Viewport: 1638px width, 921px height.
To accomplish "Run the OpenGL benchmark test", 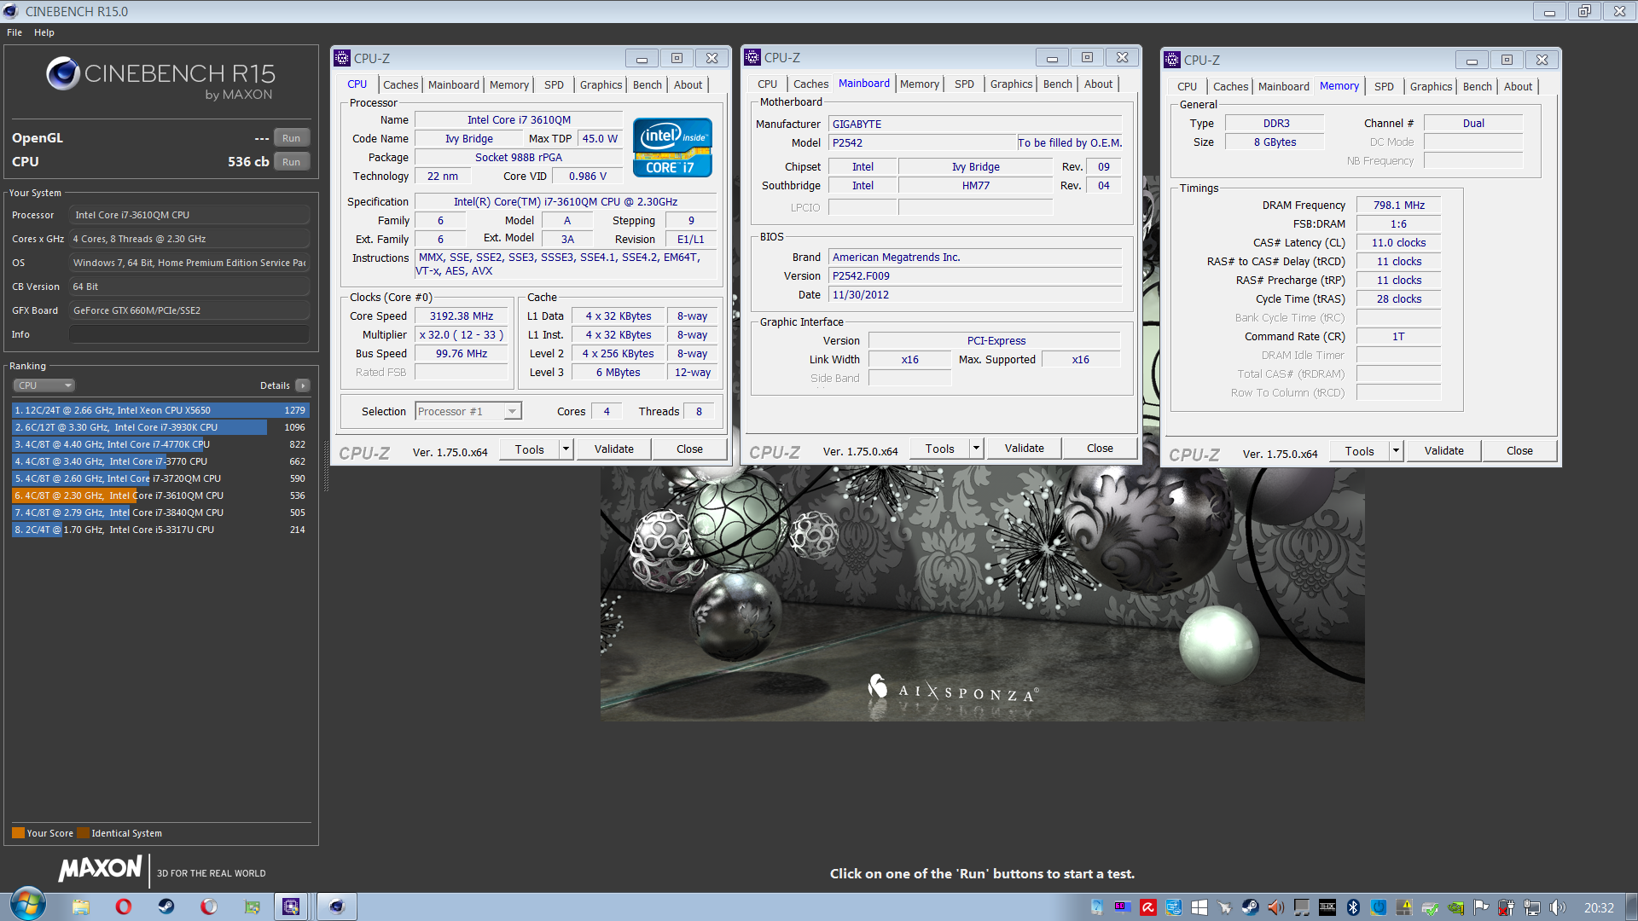I will (291, 138).
